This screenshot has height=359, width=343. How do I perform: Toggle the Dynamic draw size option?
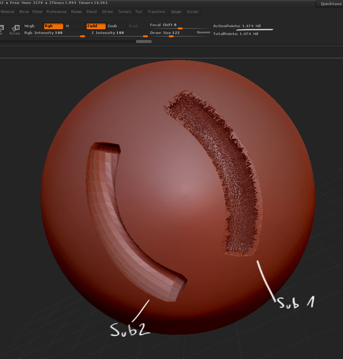203,33
